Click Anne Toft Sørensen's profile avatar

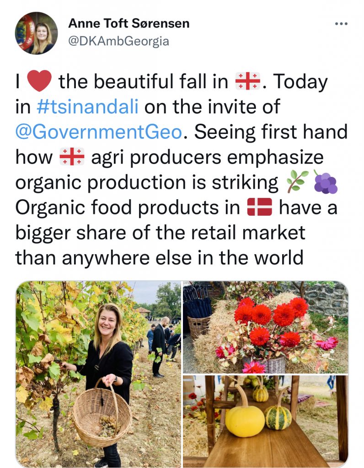37,33
